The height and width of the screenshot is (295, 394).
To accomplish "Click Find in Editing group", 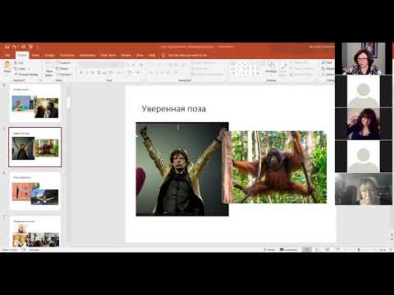I will coord(327,63).
